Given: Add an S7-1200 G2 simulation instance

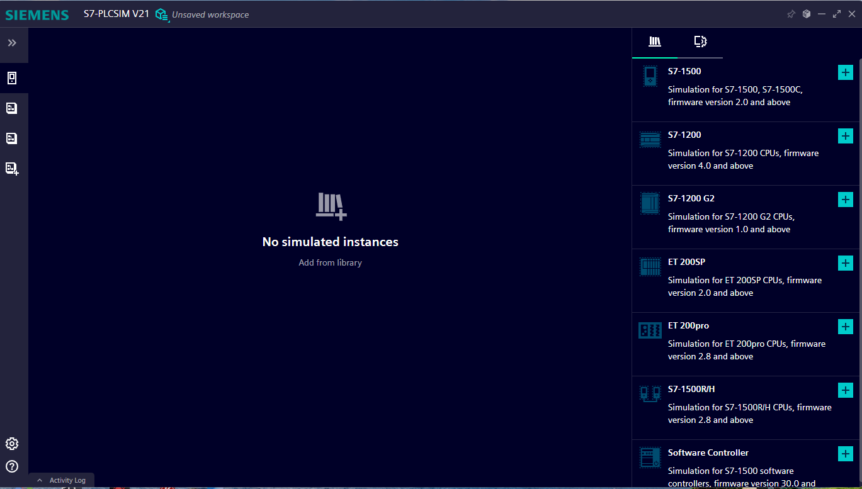Looking at the screenshot, I should click(x=845, y=200).
